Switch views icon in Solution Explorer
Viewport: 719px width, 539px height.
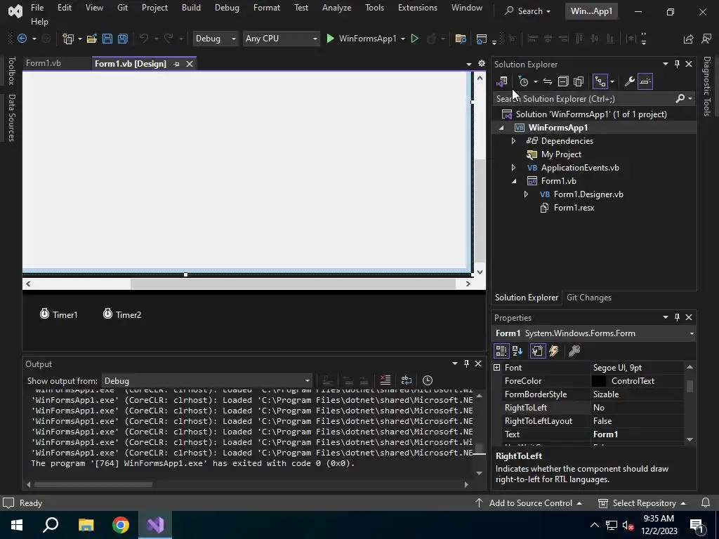(501, 81)
